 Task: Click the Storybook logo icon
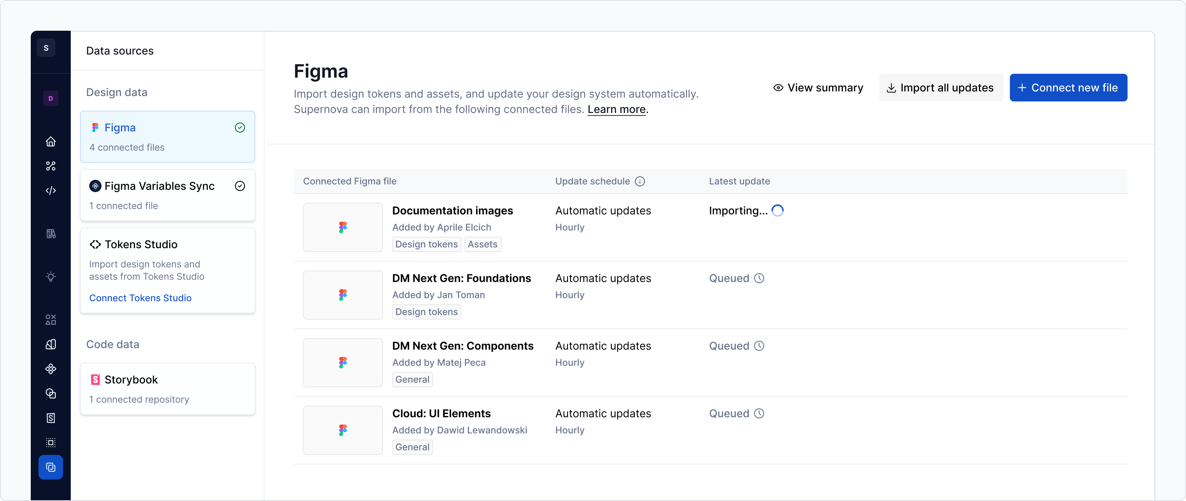point(95,380)
